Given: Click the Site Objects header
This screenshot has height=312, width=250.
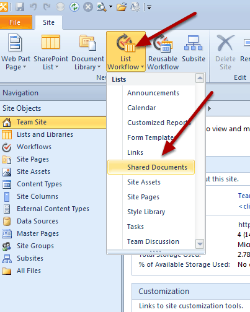Looking at the screenshot, I should point(53,108).
